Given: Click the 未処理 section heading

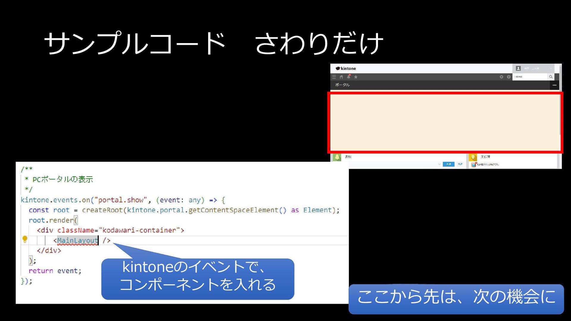Looking at the screenshot, I should 485,157.
